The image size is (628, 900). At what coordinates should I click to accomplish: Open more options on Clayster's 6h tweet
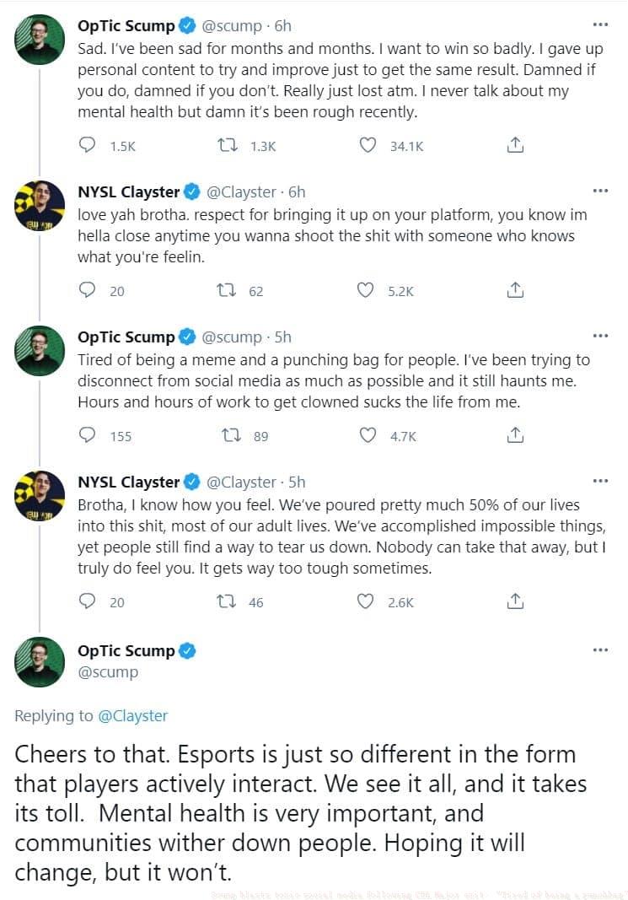[x=600, y=191]
